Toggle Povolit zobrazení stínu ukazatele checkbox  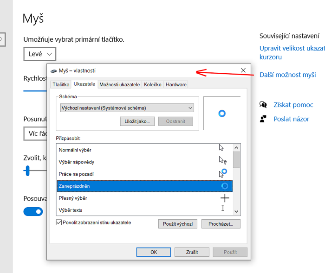58,222
